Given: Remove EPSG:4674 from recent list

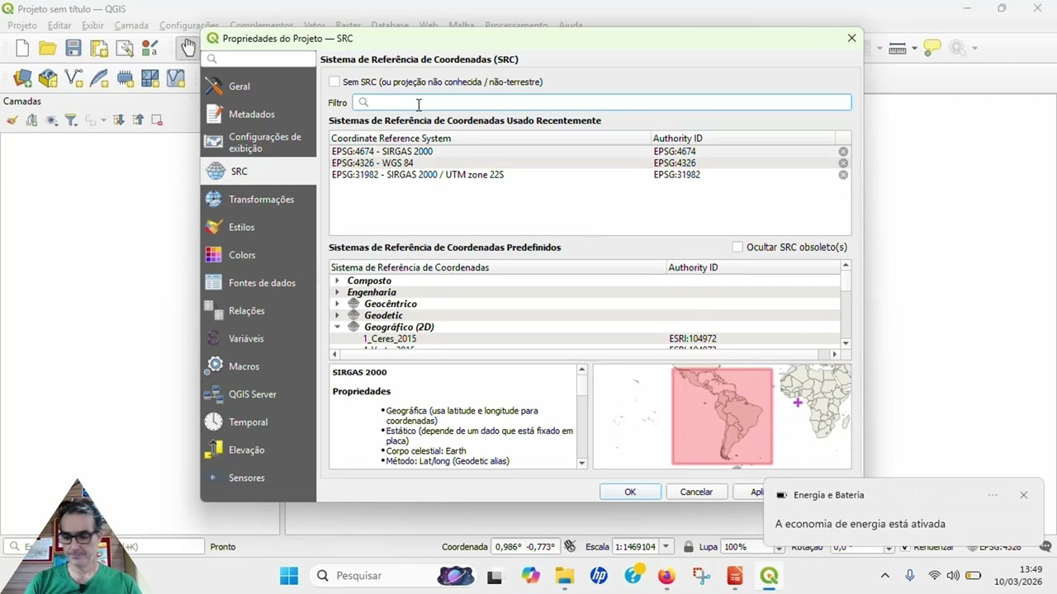Looking at the screenshot, I should [843, 152].
